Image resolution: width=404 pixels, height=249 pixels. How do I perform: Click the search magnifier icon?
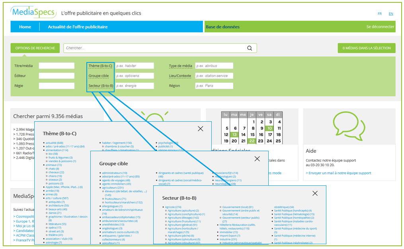(250, 48)
